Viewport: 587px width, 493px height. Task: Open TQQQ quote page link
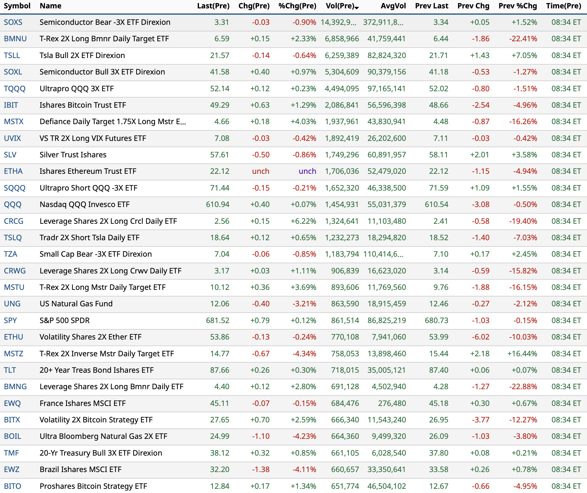point(15,89)
